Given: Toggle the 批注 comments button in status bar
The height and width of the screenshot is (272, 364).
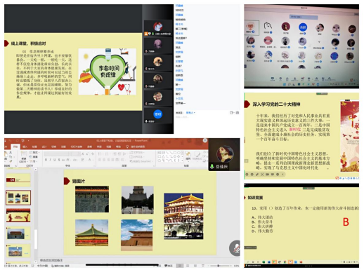Looking at the screenshot, I should coord(169,266).
